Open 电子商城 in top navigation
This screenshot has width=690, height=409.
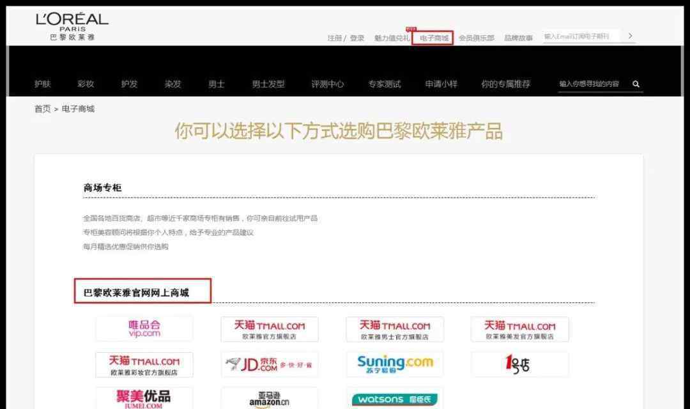(x=434, y=38)
